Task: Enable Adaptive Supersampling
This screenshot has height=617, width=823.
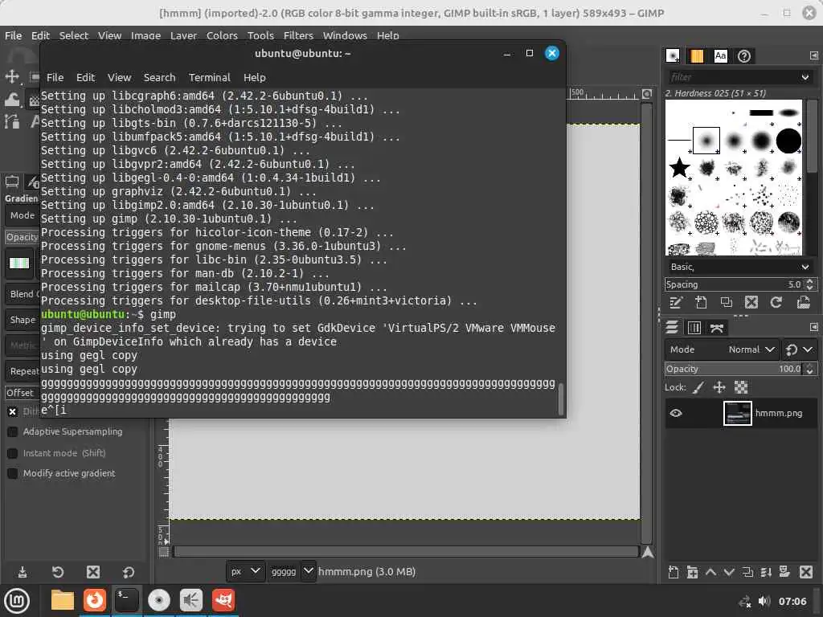Action: tap(13, 431)
